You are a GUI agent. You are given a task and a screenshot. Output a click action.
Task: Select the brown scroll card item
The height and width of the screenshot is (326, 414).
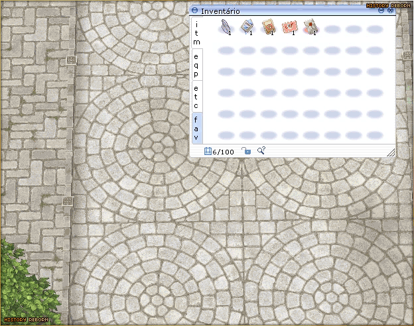click(x=268, y=27)
